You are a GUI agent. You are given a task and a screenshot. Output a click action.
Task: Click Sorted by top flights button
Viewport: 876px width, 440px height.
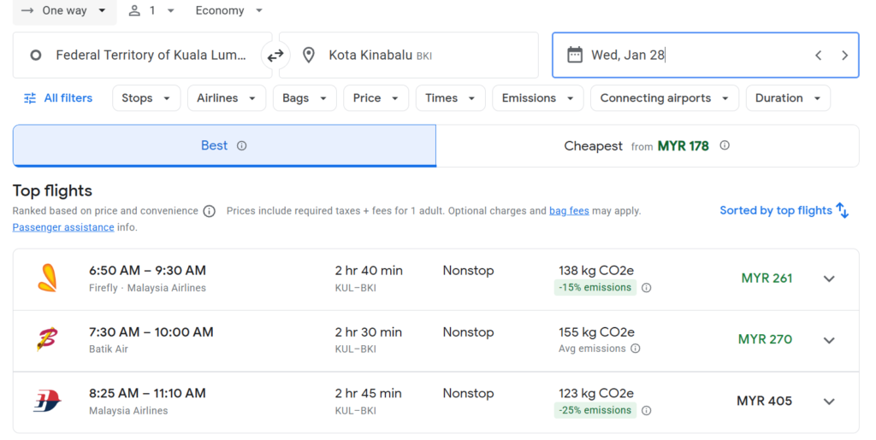784,211
